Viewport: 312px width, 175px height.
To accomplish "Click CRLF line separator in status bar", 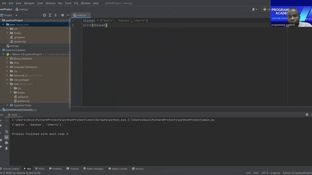I will (x=256, y=173).
